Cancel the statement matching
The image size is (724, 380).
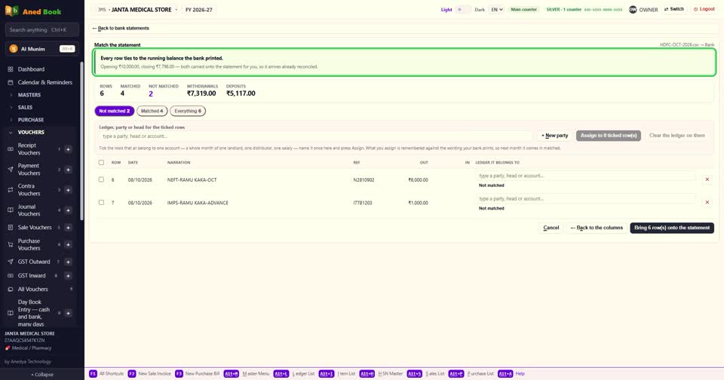551,228
